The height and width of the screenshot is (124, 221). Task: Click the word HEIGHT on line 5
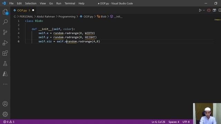coord(90,37)
